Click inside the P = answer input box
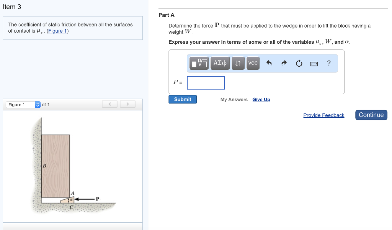Viewport: 392px width, 230px height. pos(206,83)
